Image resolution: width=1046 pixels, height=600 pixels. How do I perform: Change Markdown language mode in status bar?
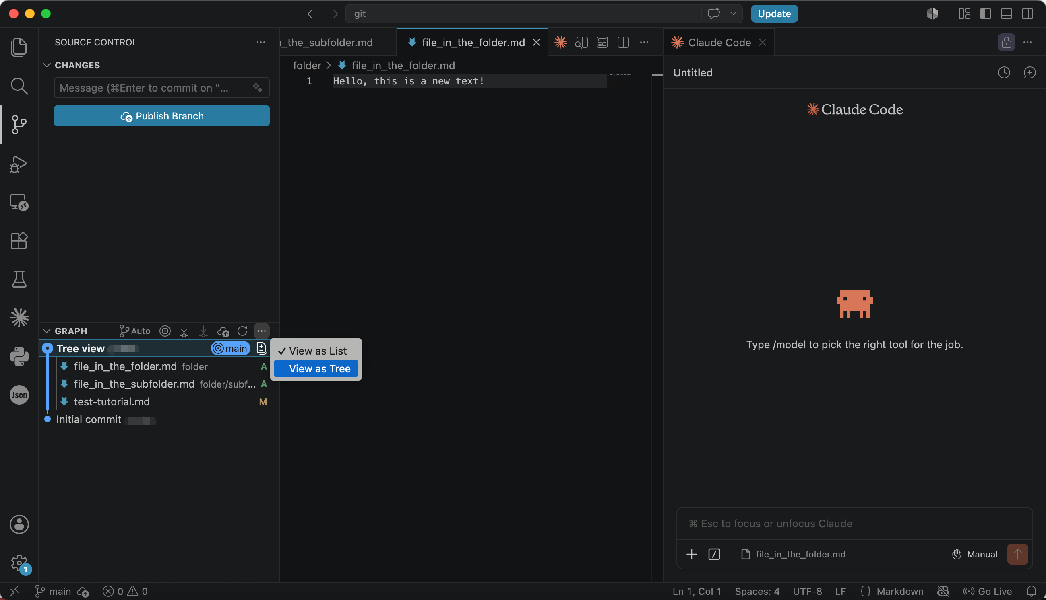(x=899, y=591)
